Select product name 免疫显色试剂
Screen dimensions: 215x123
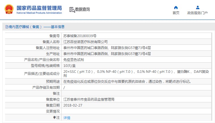click(73, 60)
